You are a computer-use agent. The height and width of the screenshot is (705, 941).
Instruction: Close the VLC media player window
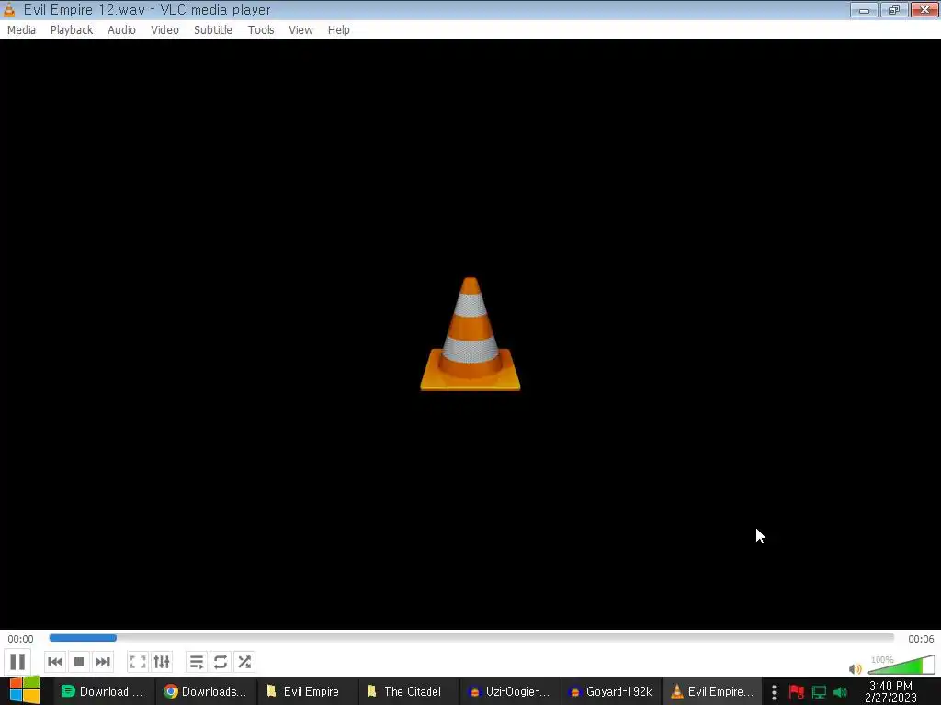(924, 9)
